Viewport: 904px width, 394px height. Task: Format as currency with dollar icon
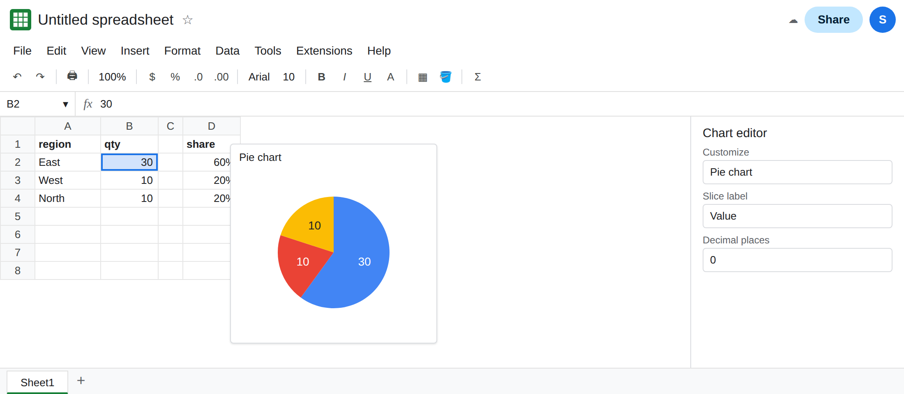click(152, 77)
